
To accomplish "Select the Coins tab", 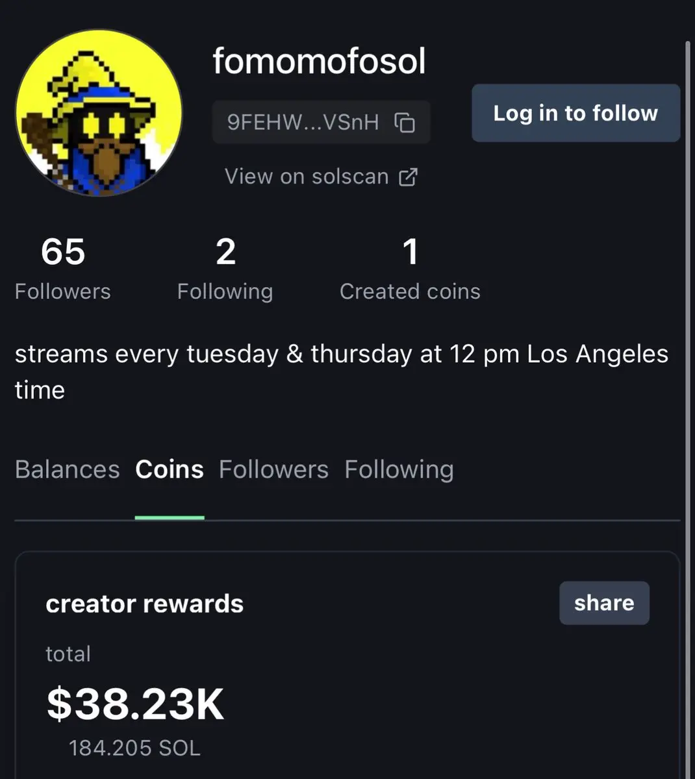I will (x=170, y=469).
